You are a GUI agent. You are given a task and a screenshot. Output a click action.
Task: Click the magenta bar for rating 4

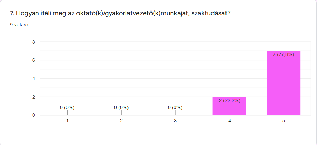230,106
